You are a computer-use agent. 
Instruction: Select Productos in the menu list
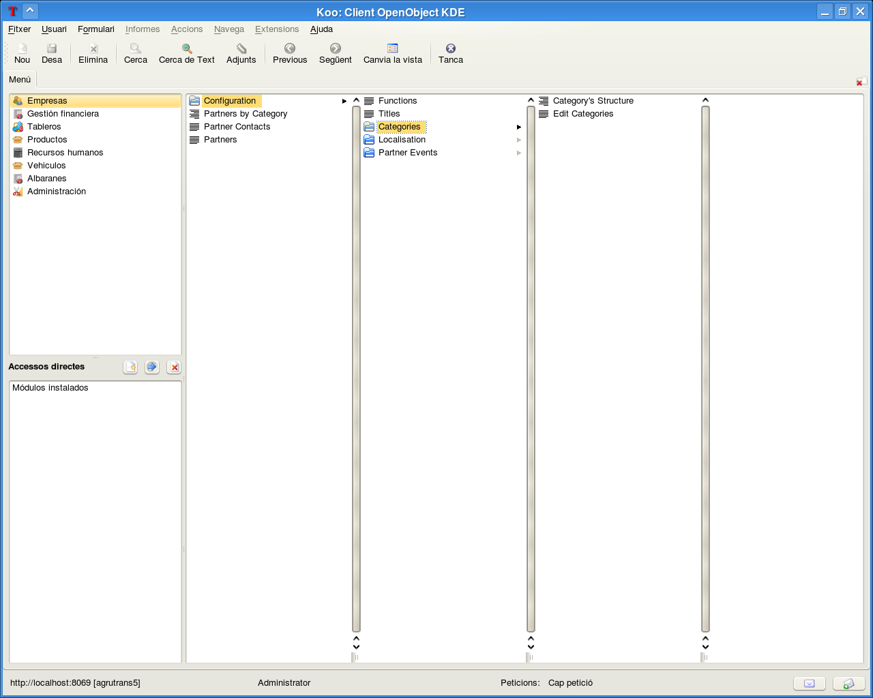click(x=95, y=140)
